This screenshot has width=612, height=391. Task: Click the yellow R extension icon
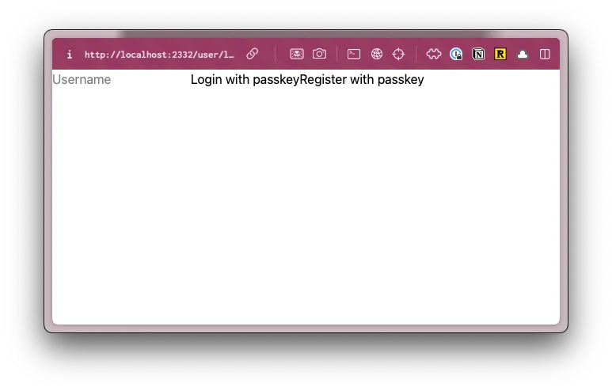(500, 54)
